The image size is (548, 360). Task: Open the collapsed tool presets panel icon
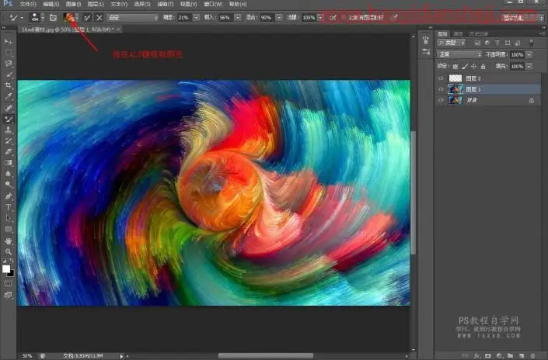pos(426,52)
